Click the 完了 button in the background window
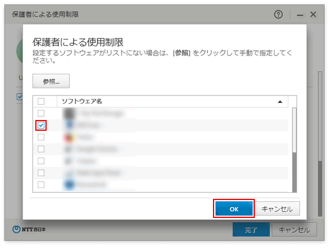The width and height of the screenshot is (329, 249). coord(251,229)
